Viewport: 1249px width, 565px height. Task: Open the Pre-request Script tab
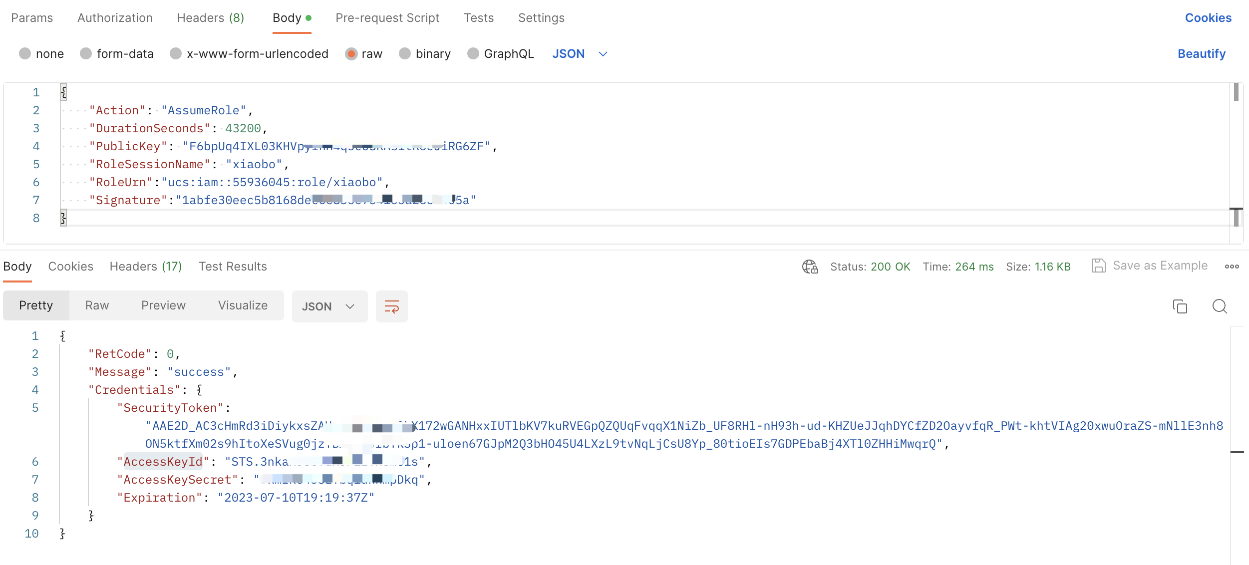click(387, 18)
